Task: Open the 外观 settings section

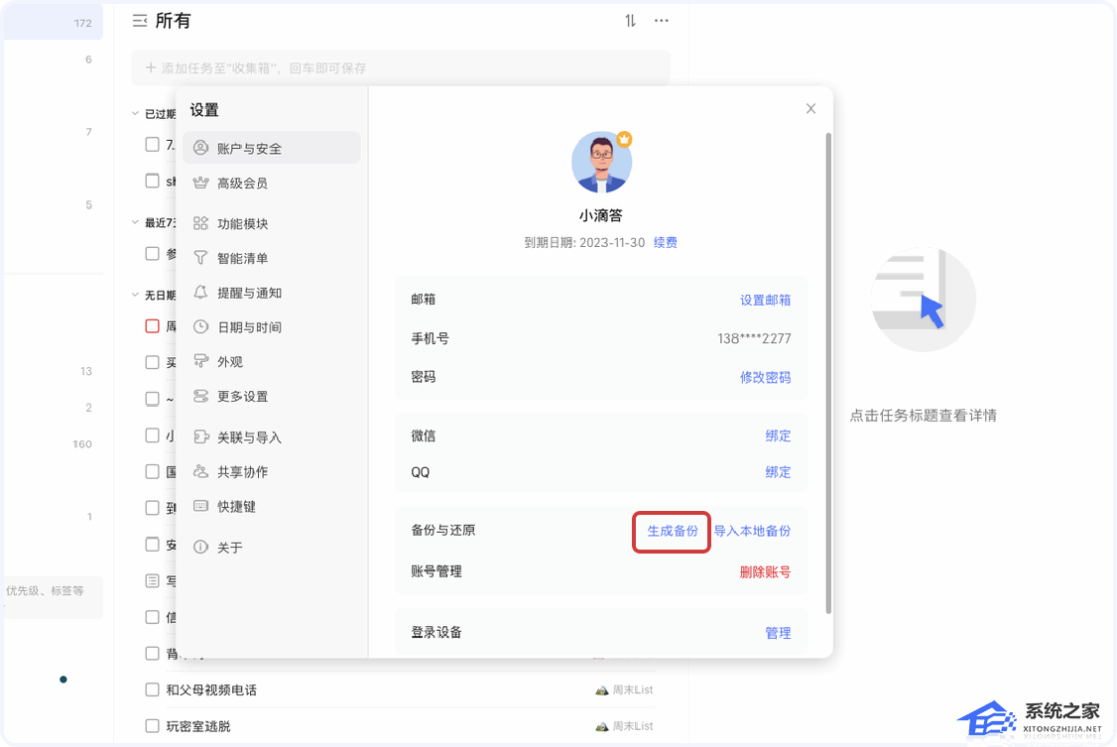Action: (230, 362)
